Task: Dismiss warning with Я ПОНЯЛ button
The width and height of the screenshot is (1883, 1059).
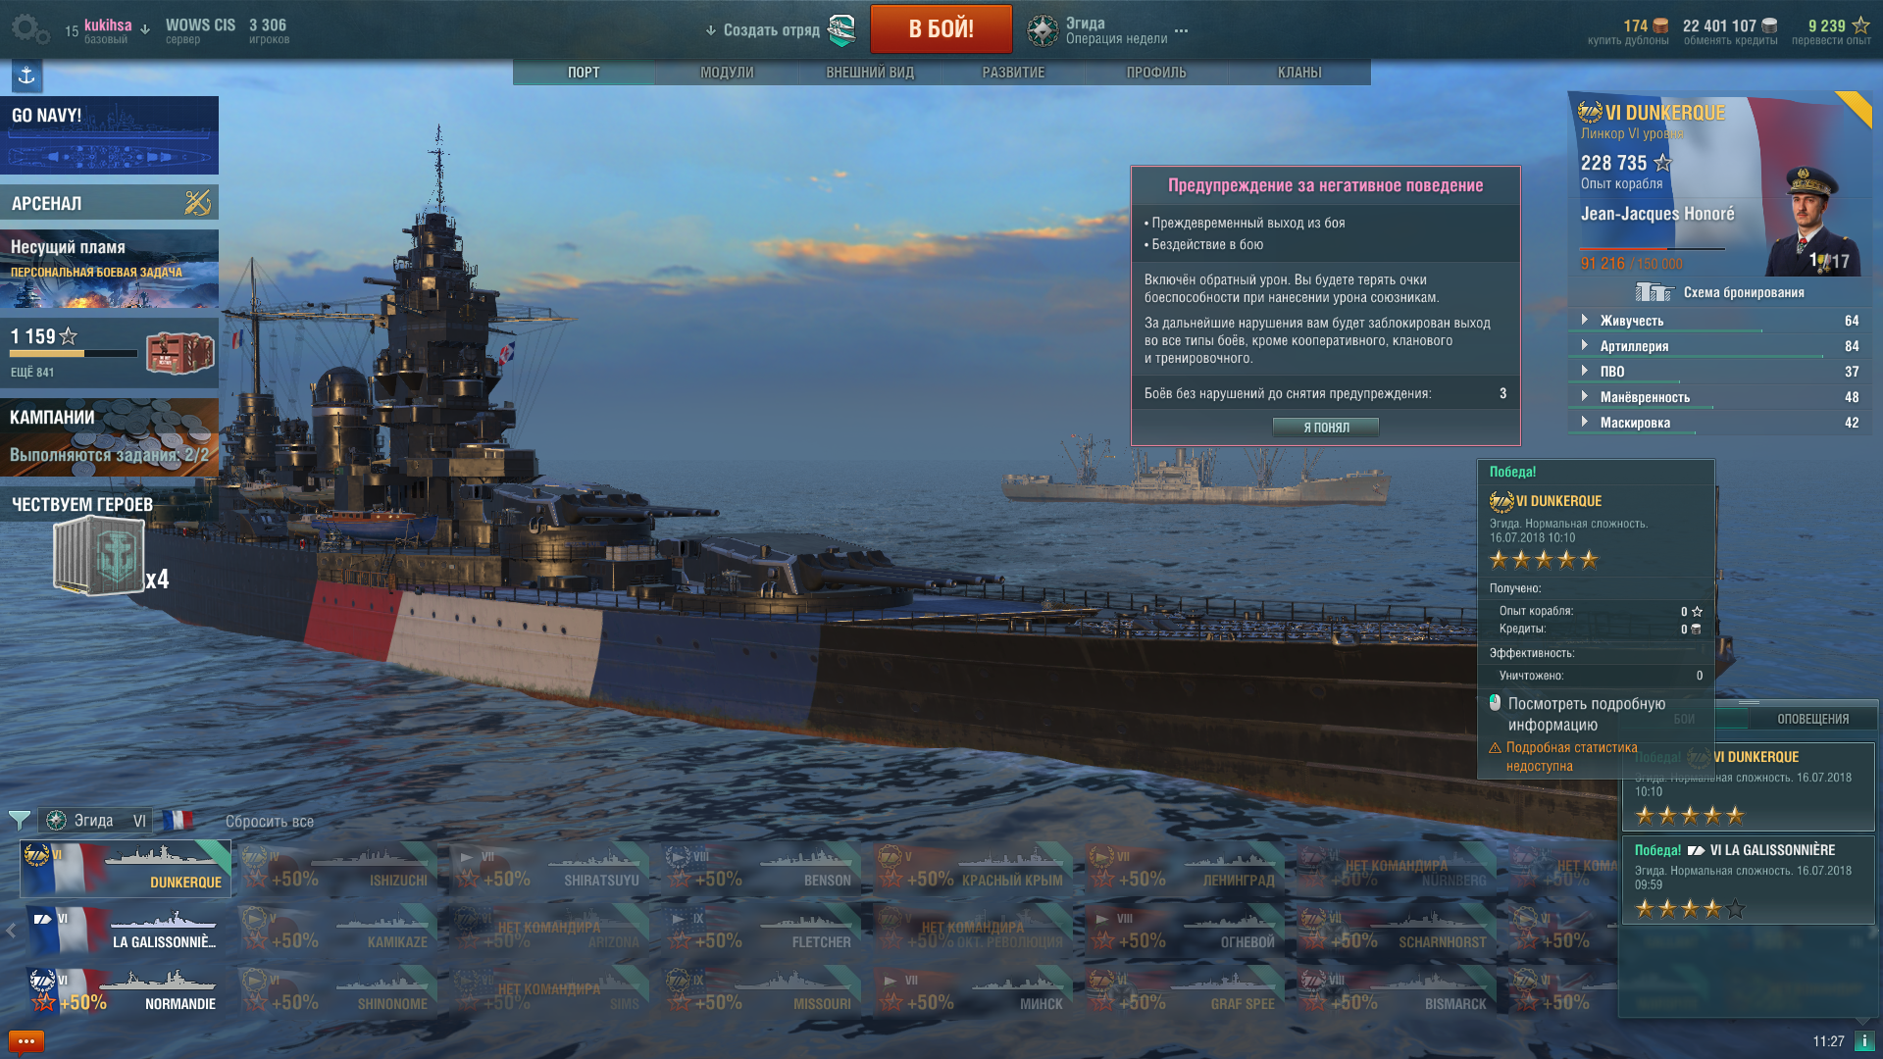Action: click(x=1326, y=428)
